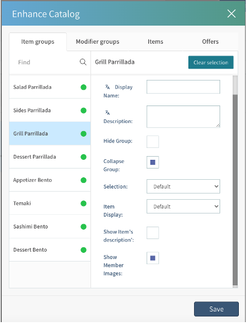Image resolution: width=247 pixels, height=324 pixels.
Task: Click the Clear selection button
Action: tap(211, 62)
